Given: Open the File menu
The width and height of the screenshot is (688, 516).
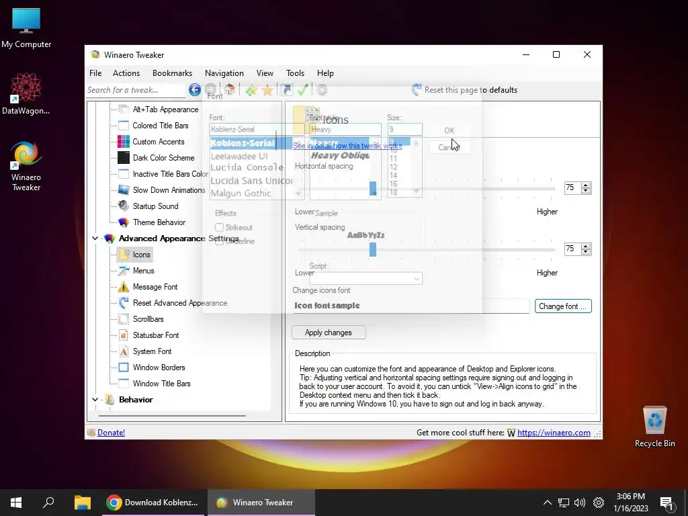Looking at the screenshot, I should pyautogui.click(x=95, y=73).
